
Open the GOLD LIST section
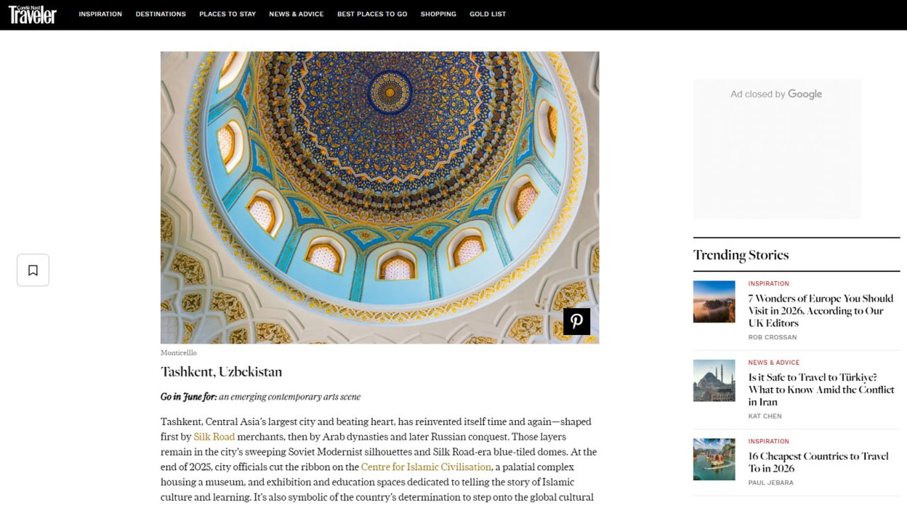(487, 13)
